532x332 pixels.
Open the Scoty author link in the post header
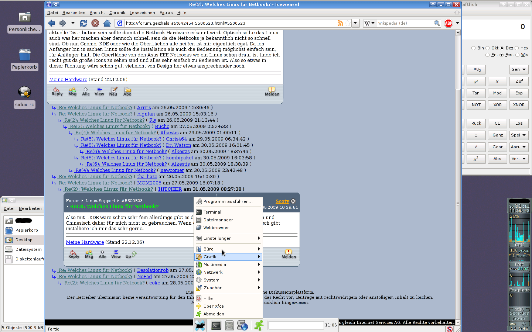(x=282, y=201)
